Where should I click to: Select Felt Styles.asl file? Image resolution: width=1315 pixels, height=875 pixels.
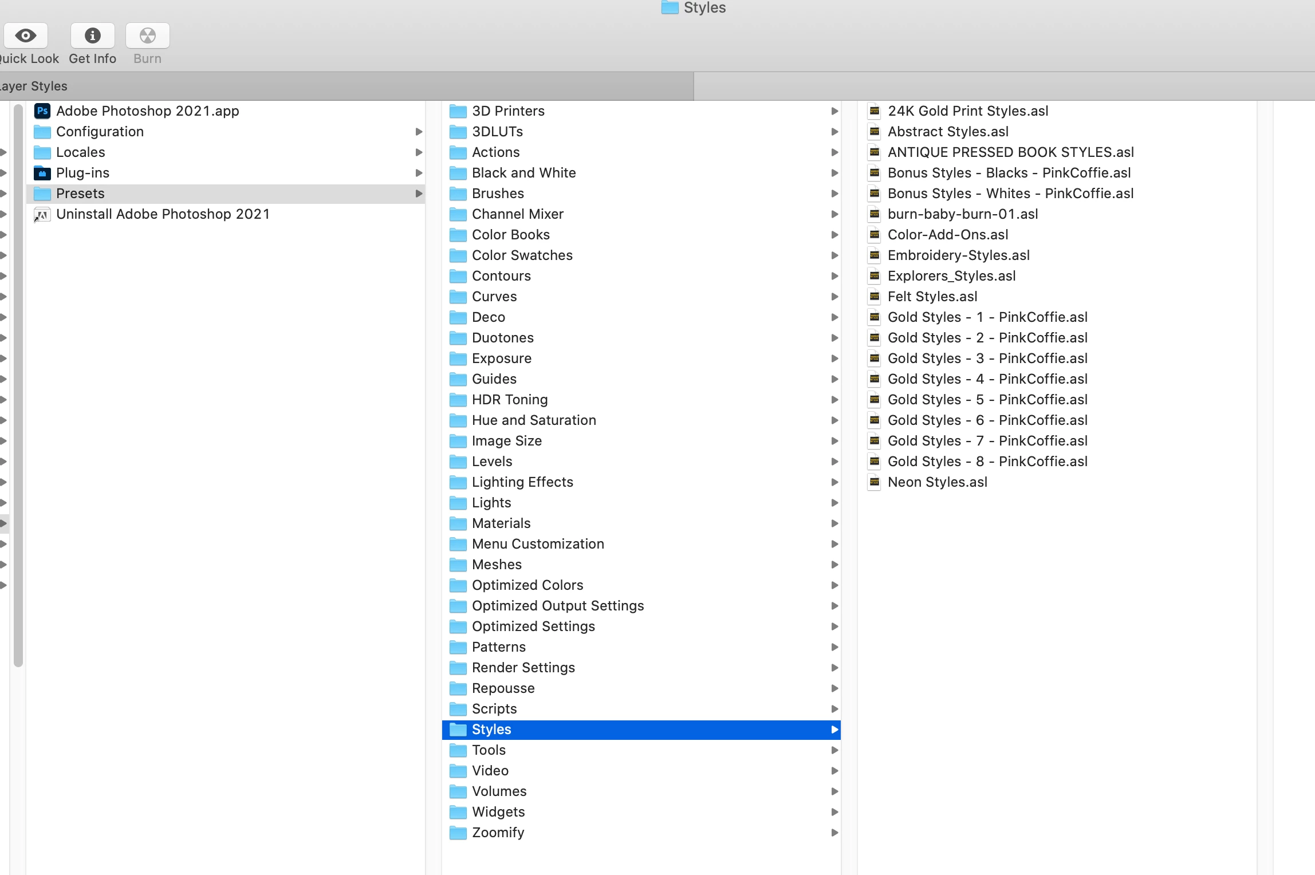tap(932, 297)
